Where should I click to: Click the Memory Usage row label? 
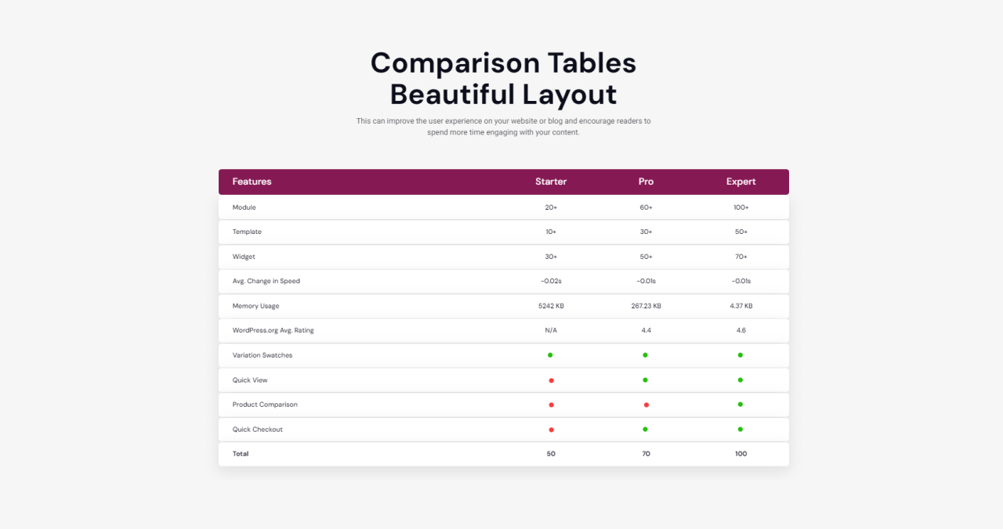coord(255,306)
